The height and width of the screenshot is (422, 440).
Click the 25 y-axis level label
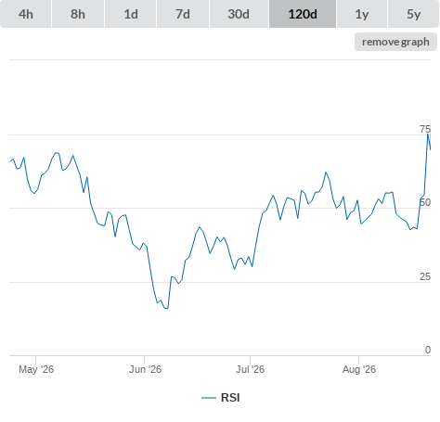[425, 276]
